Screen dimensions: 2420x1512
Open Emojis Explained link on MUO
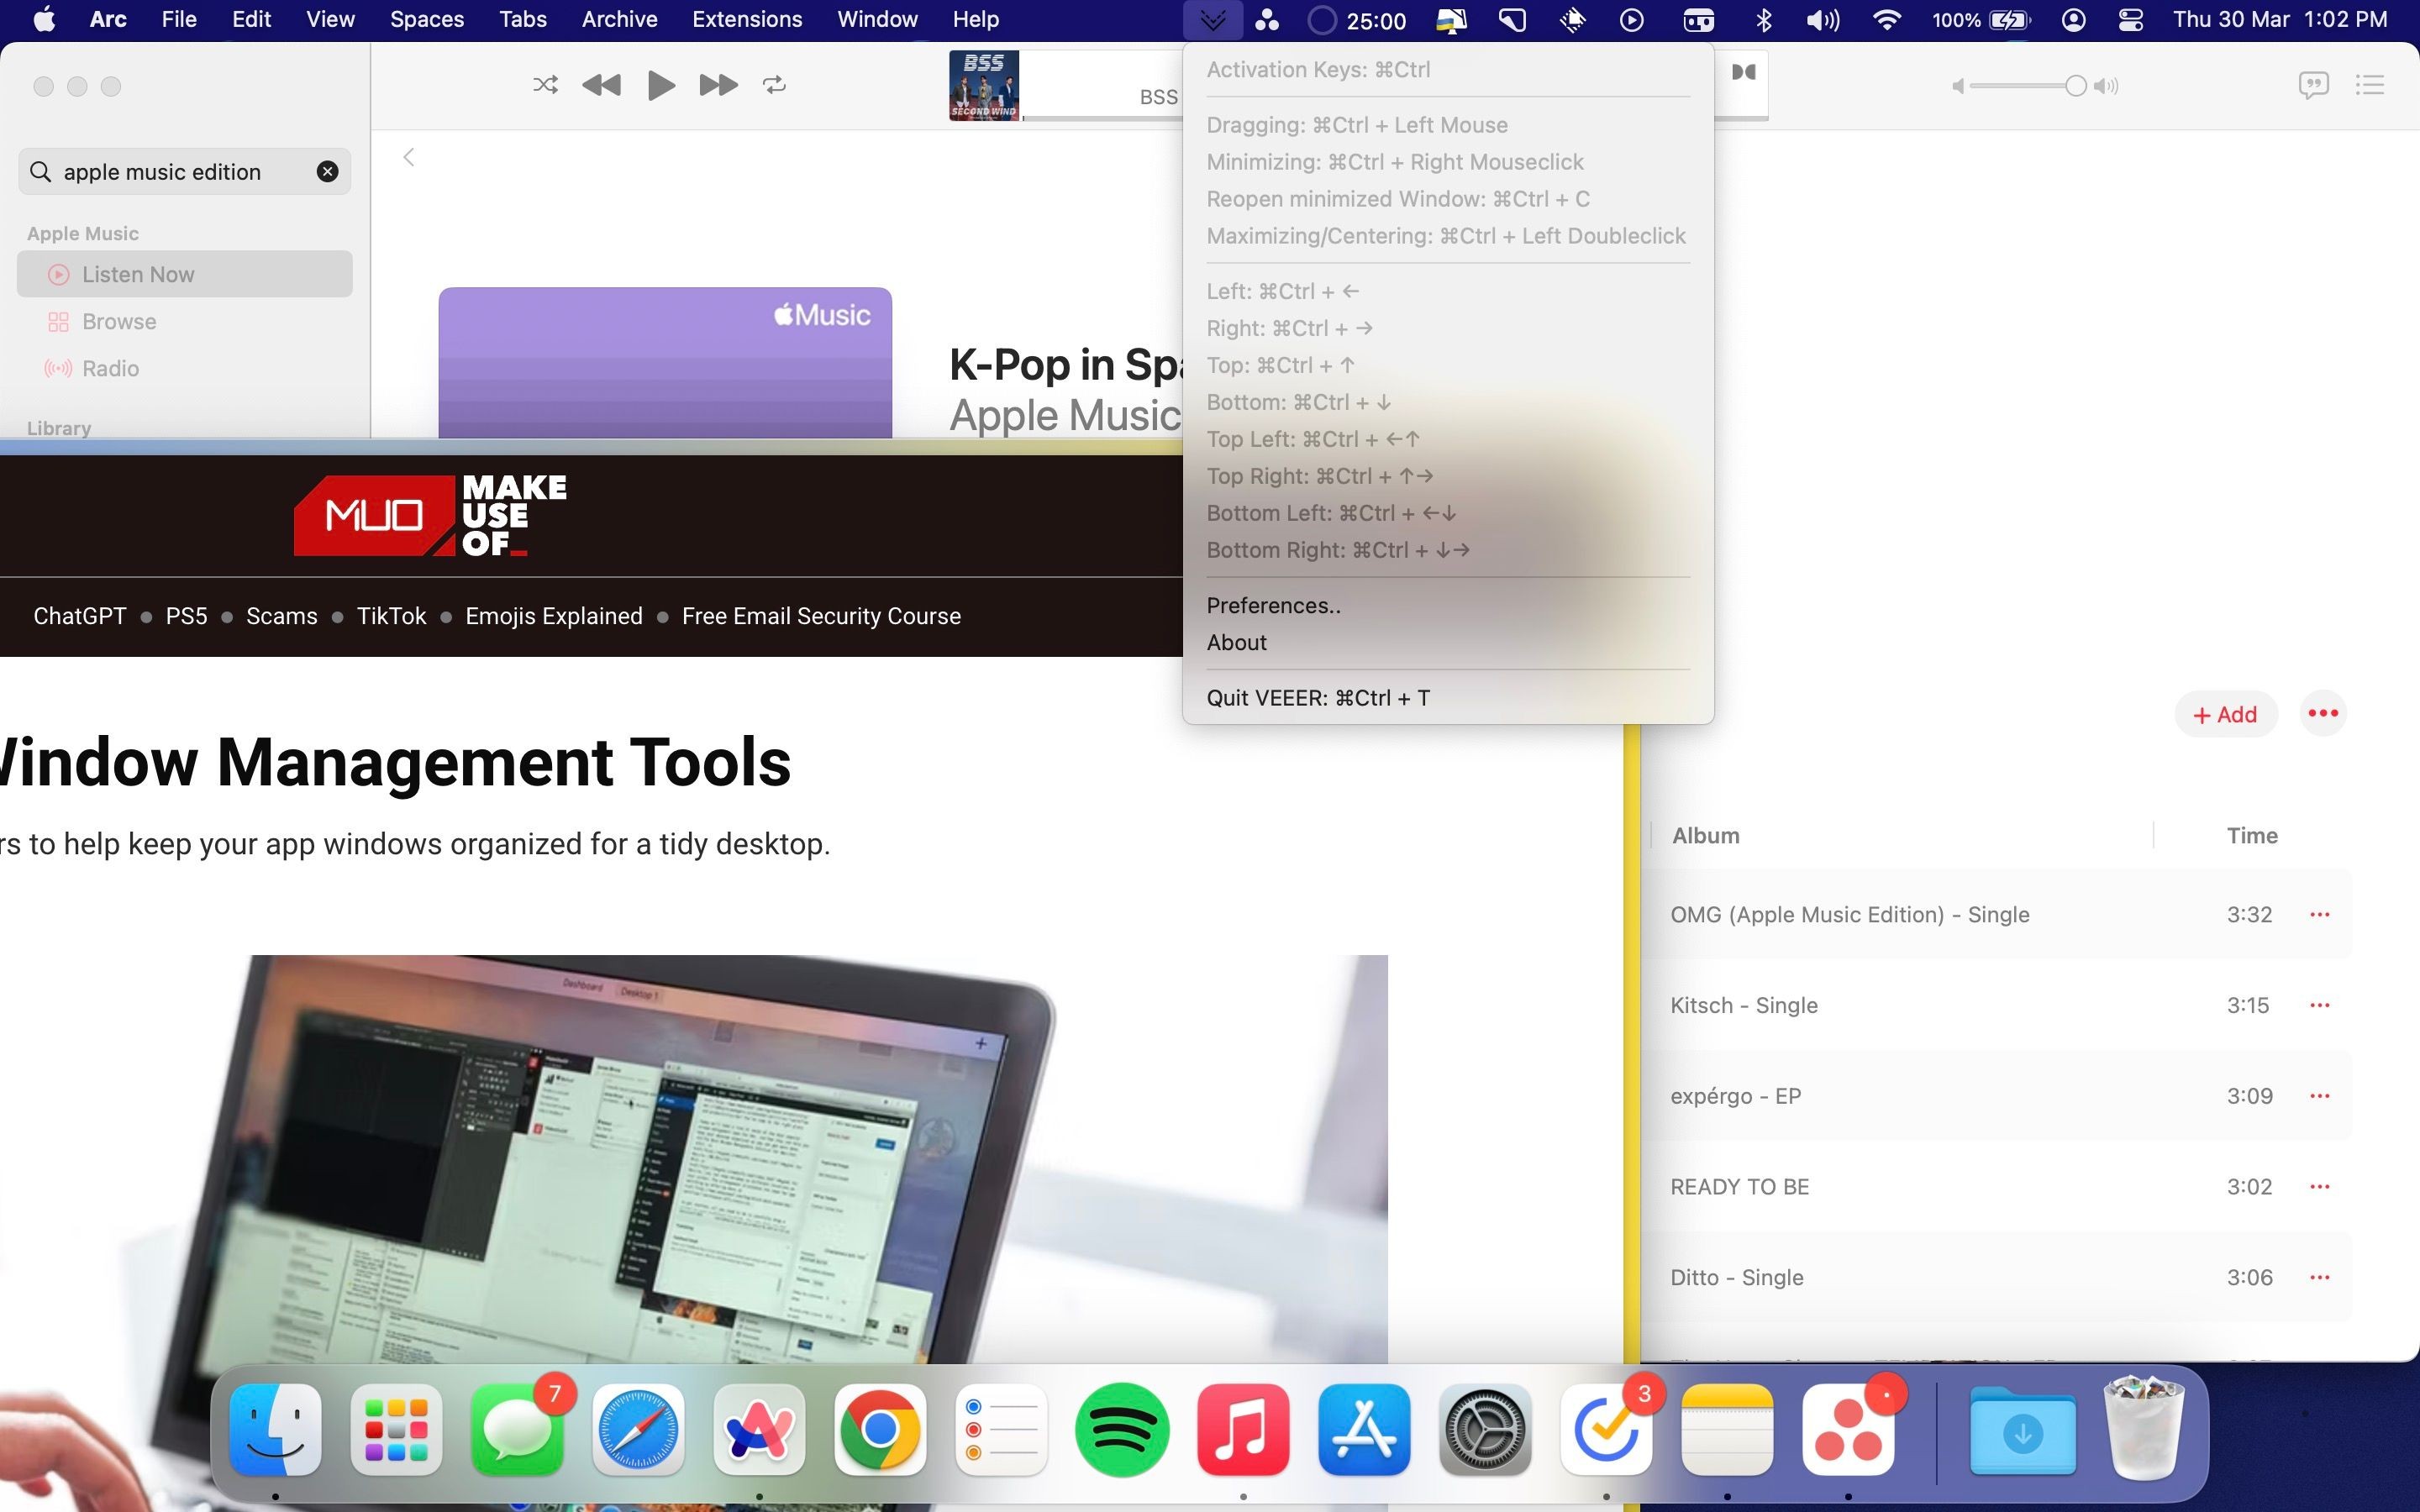pos(554,616)
